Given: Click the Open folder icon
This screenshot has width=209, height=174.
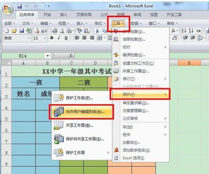Looking at the screenshot, I should pos(14,31).
